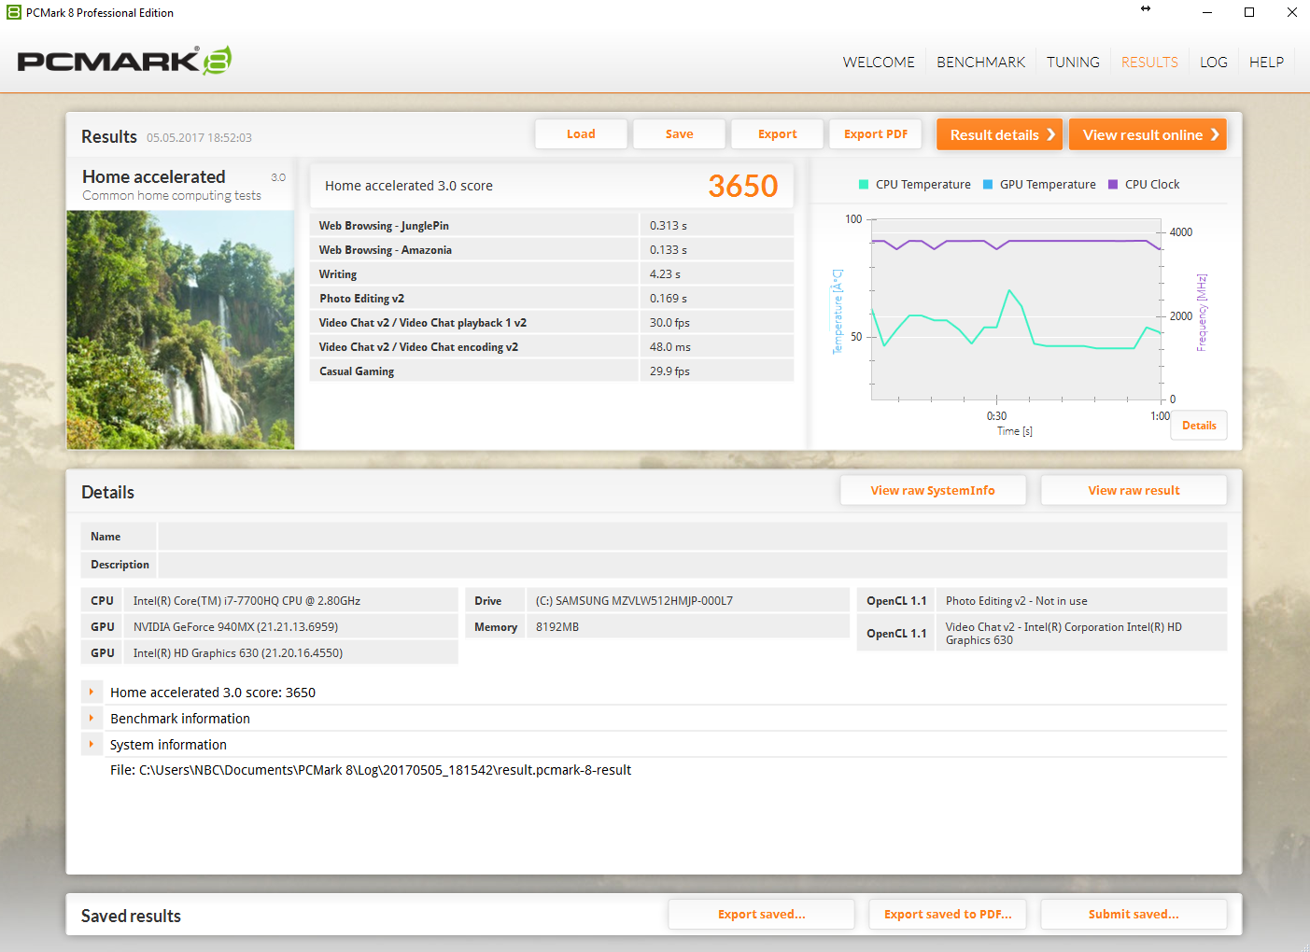
Task: Maximize the PCMark 8 window
Action: pos(1249,13)
